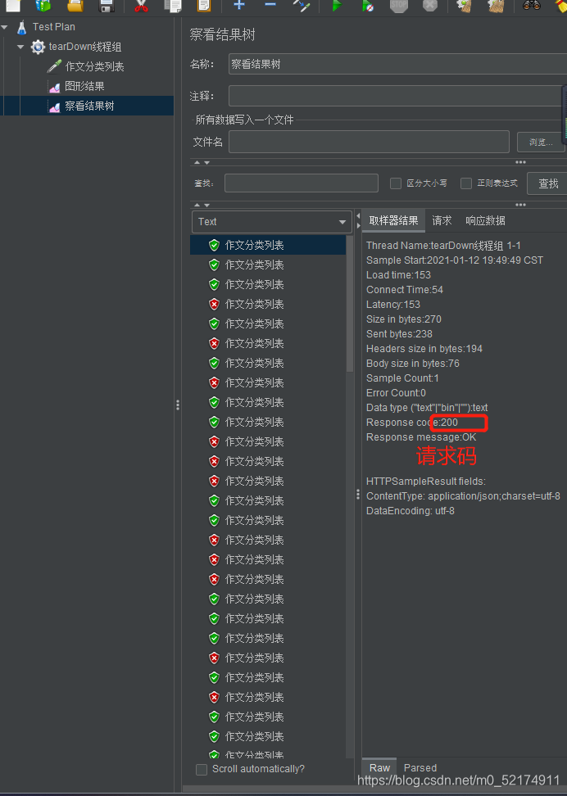This screenshot has width=567, height=796.
Task: Collapse the Test Plan tree arrow
Action: 5,27
